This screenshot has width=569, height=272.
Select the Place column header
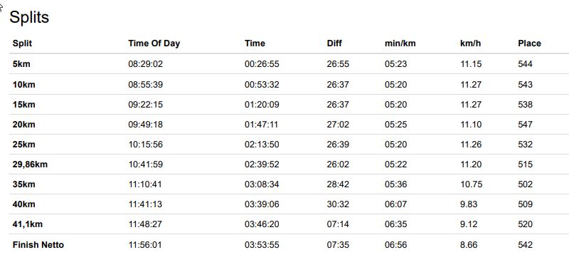click(x=529, y=43)
